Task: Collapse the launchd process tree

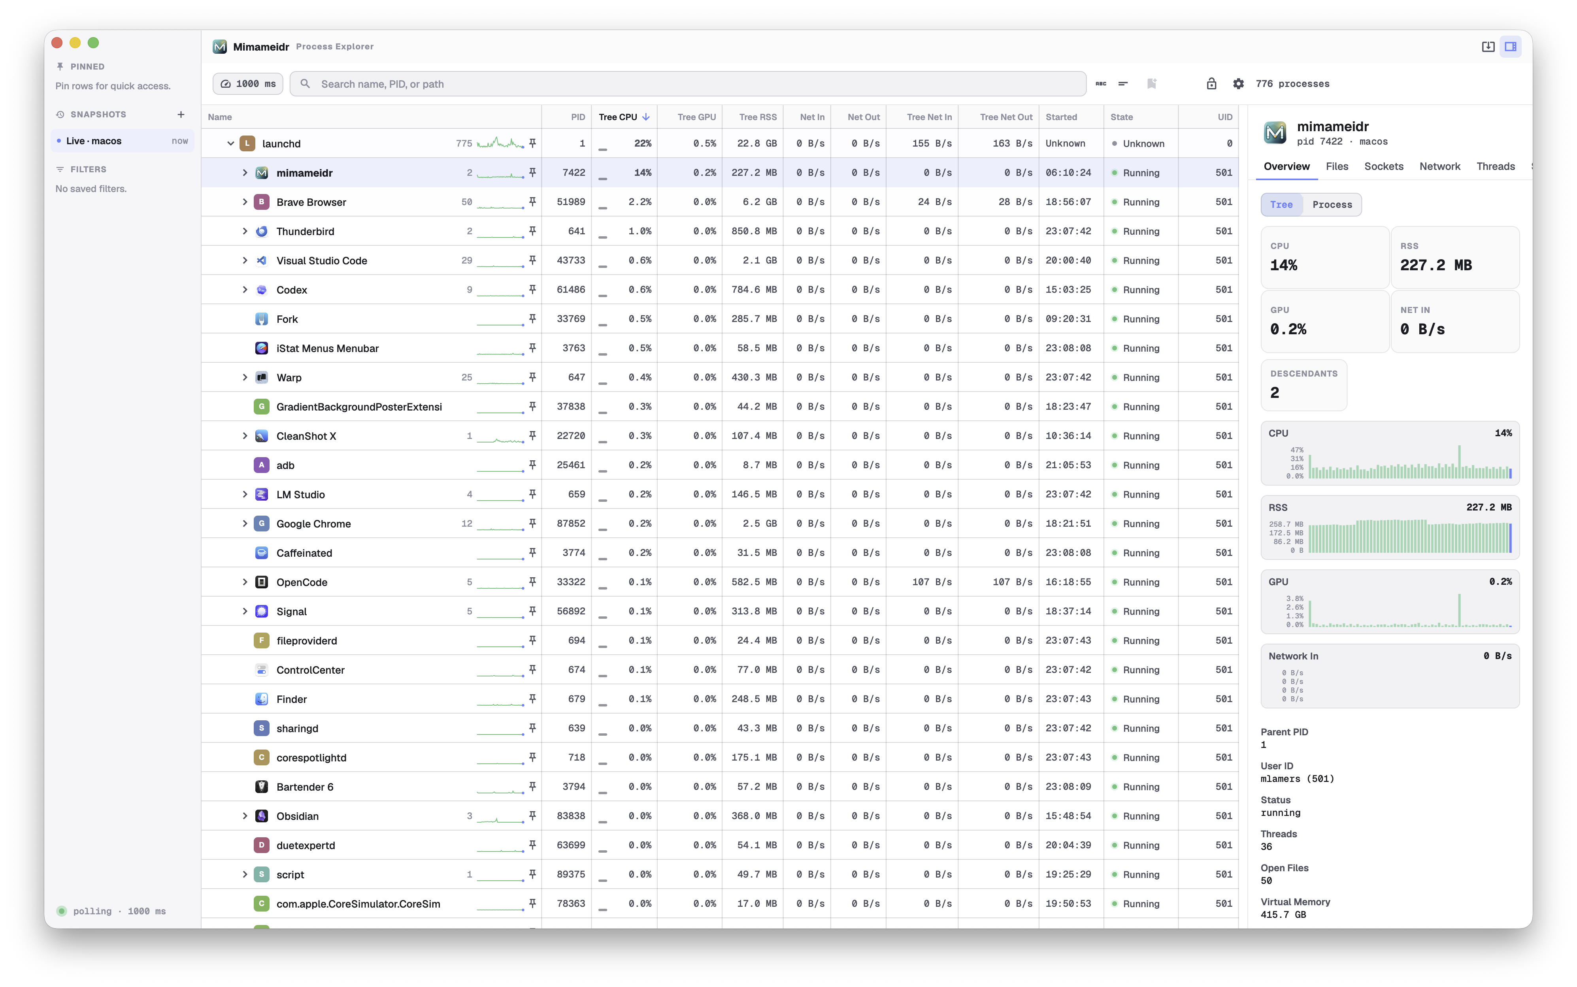Action: tap(230, 143)
